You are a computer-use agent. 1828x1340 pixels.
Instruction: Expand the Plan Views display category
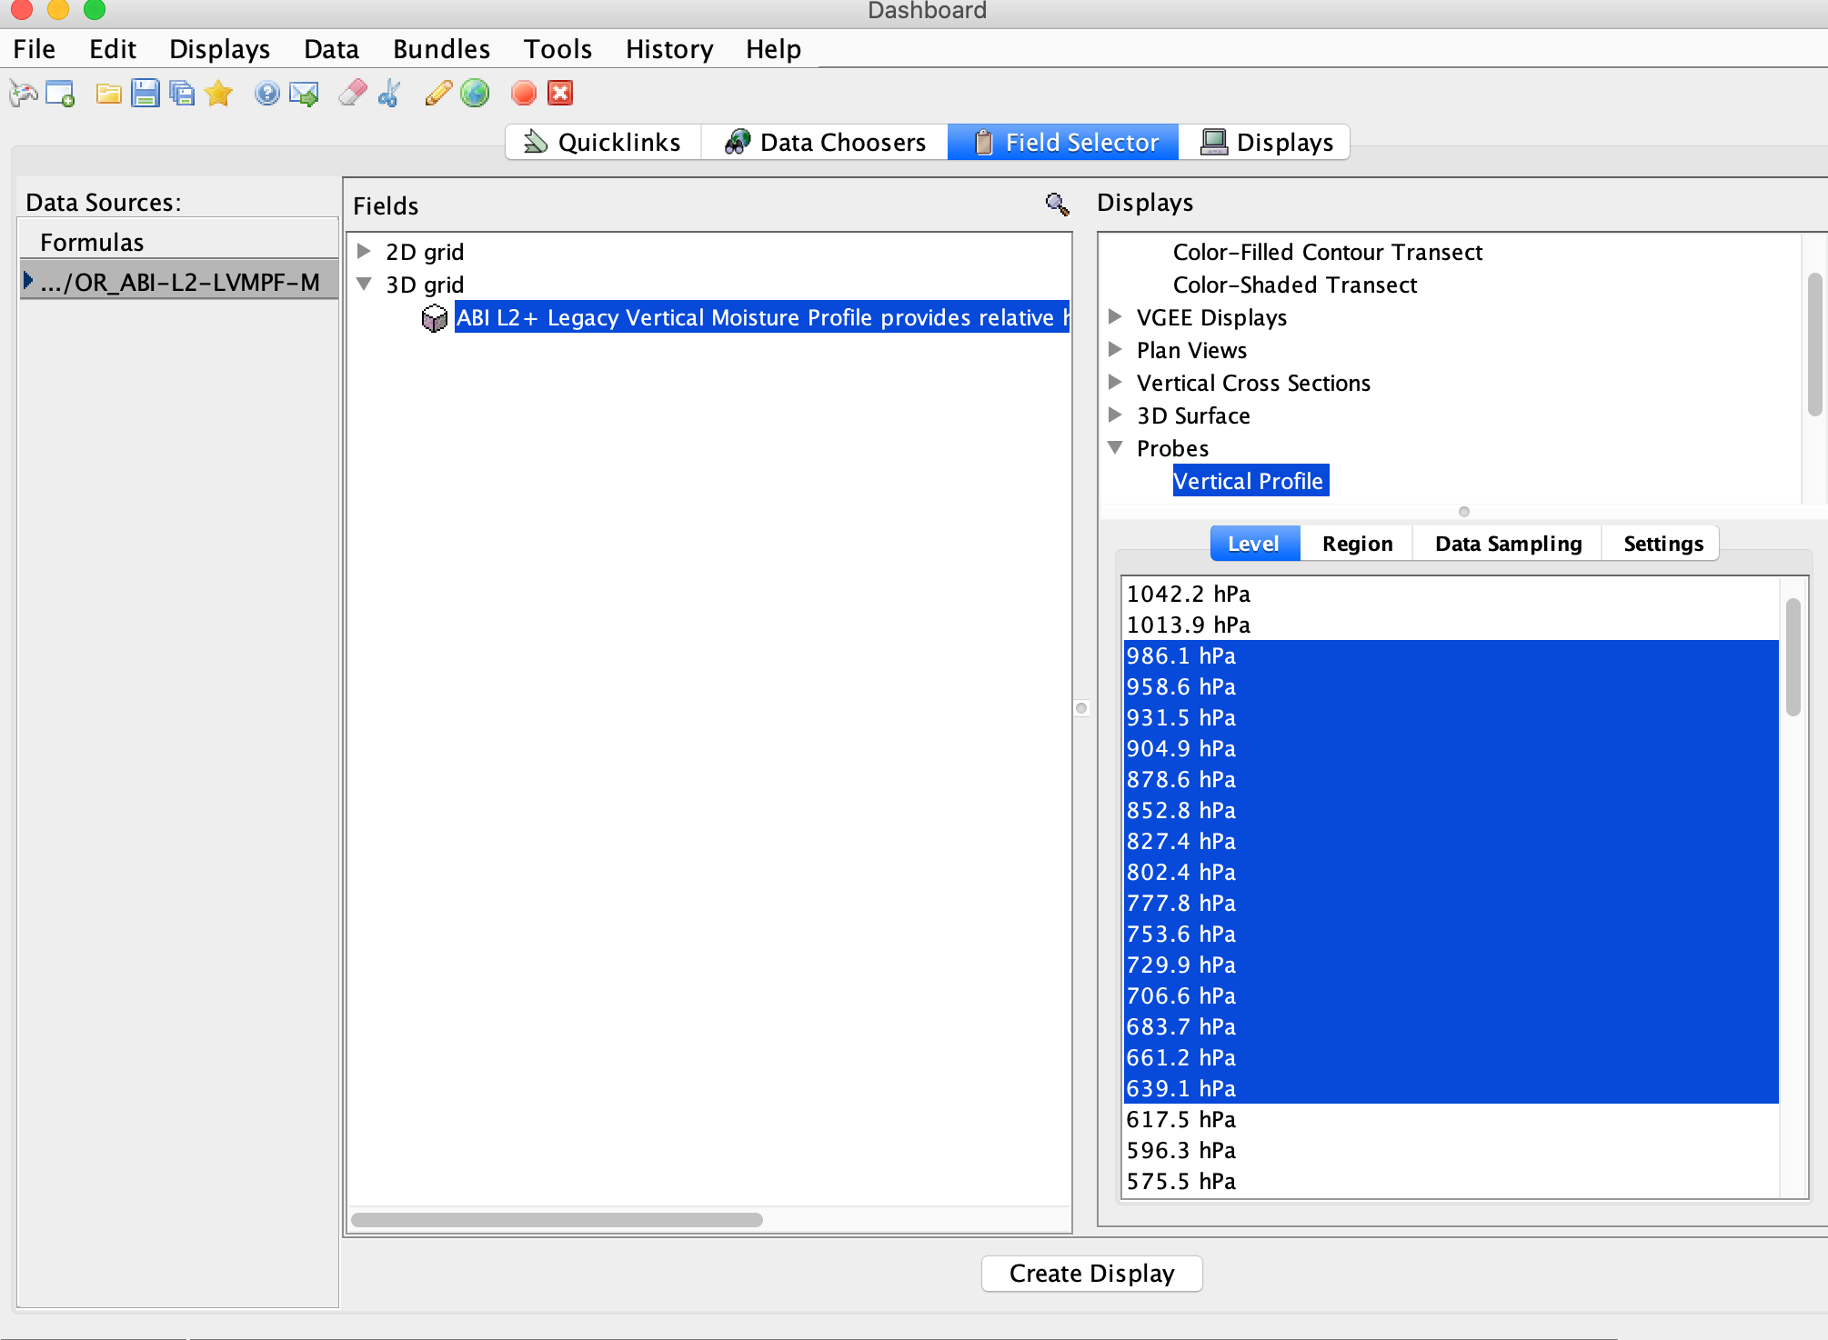click(1115, 349)
